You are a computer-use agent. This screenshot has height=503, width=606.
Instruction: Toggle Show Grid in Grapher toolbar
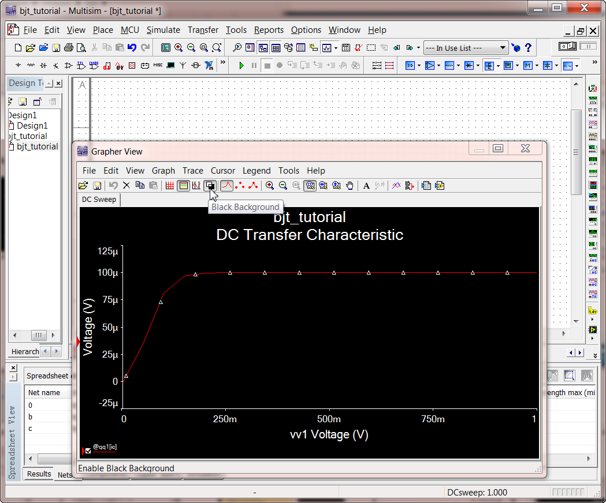coord(170,186)
